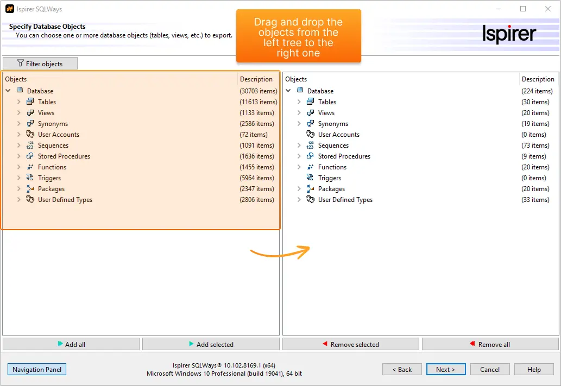The width and height of the screenshot is (561, 386).
Task: Select Views label in right tree
Action: point(326,113)
